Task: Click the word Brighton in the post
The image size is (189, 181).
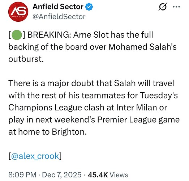Action: click(69, 132)
